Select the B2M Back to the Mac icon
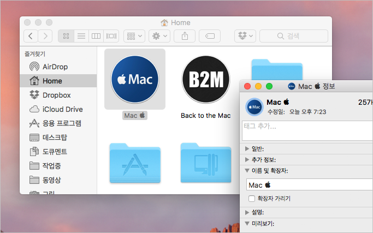Image resolution: width=373 pixels, height=233 pixels. coord(206,79)
